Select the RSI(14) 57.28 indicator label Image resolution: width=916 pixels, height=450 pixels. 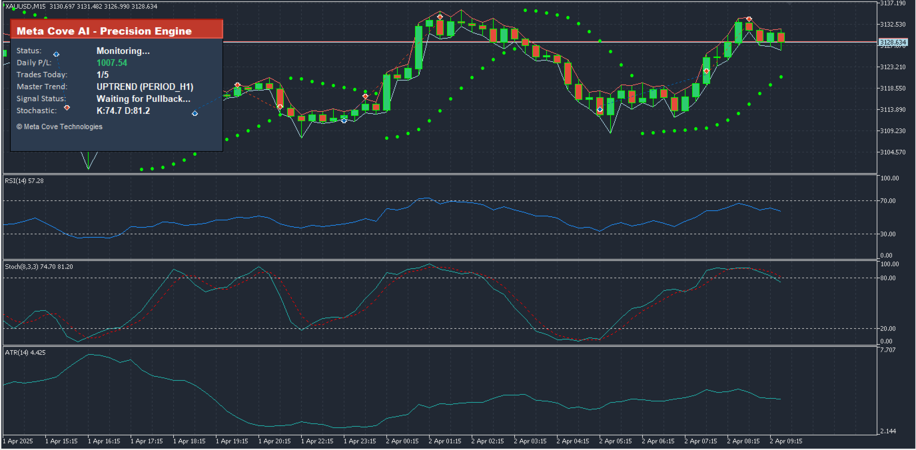[x=24, y=180]
